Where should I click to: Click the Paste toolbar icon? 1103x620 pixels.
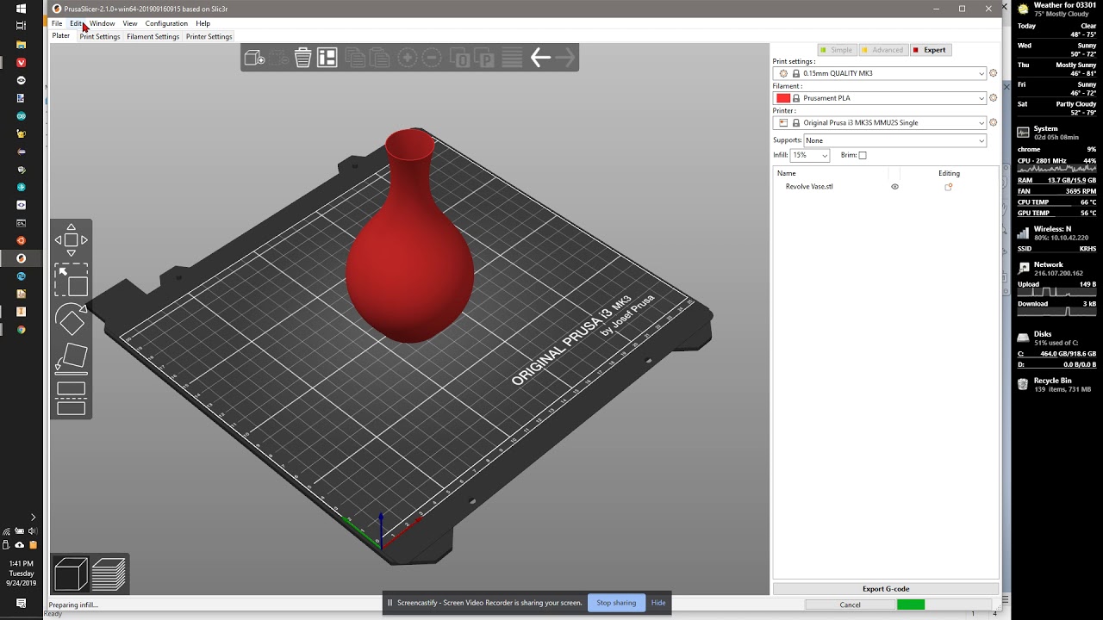pos(378,58)
